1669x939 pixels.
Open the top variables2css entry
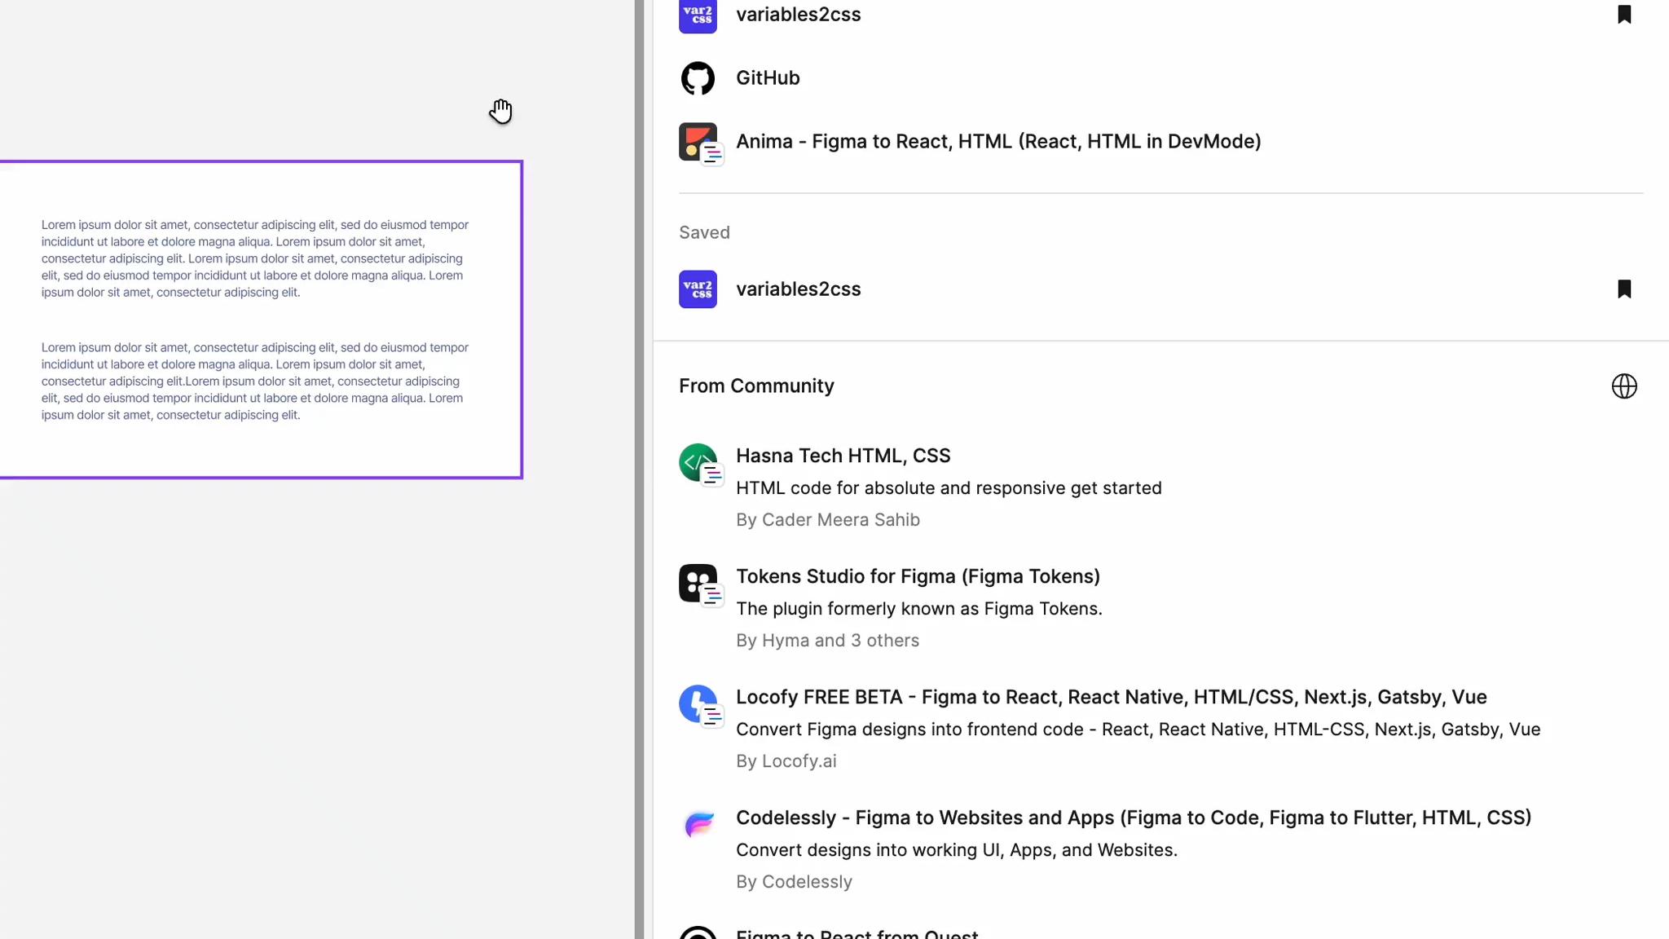click(x=798, y=14)
